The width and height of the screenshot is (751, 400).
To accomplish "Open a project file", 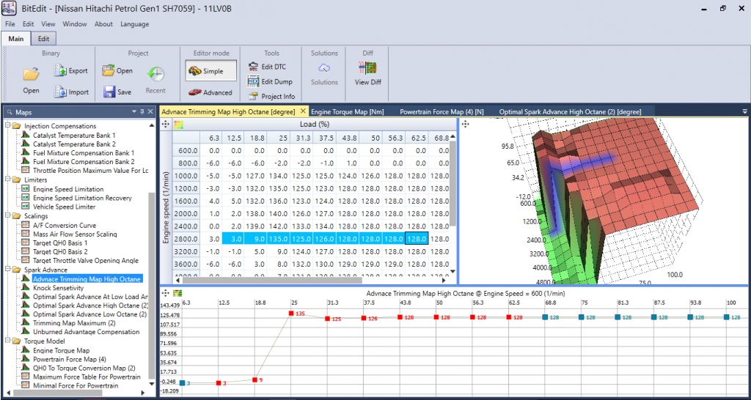I will pyautogui.click(x=117, y=71).
